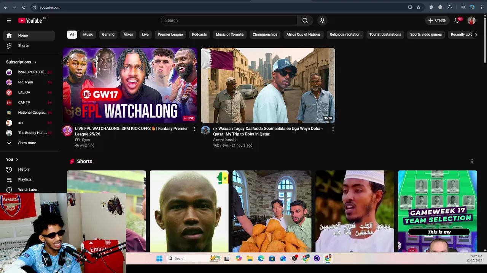Open File Explorer from the taskbar
This screenshot has width=487, height=273.
[x=250, y=259]
